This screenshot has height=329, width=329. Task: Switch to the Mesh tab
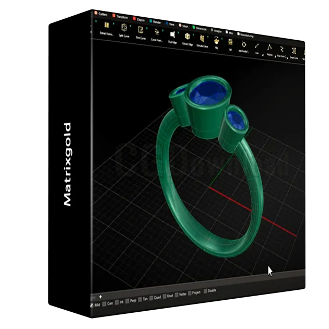(184, 26)
